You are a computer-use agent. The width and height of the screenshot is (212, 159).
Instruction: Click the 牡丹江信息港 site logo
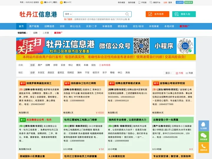[38, 14]
